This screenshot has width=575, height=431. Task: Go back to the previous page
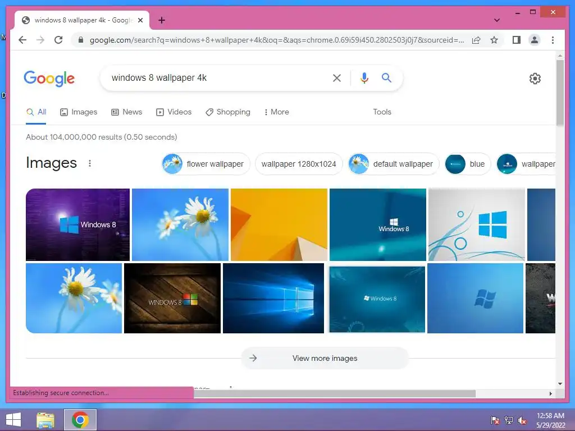point(22,40)
